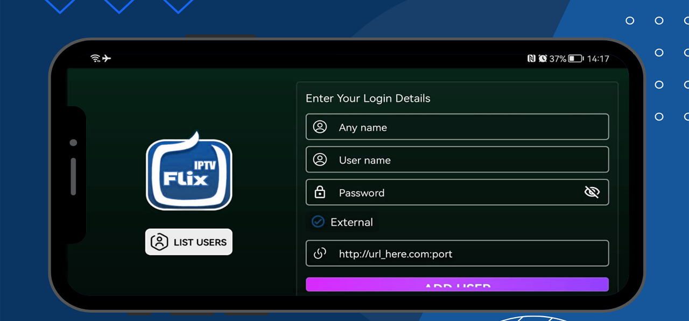689x321 pixels.
Task: Click the link icon in the URL field
Action: (320, 253)
